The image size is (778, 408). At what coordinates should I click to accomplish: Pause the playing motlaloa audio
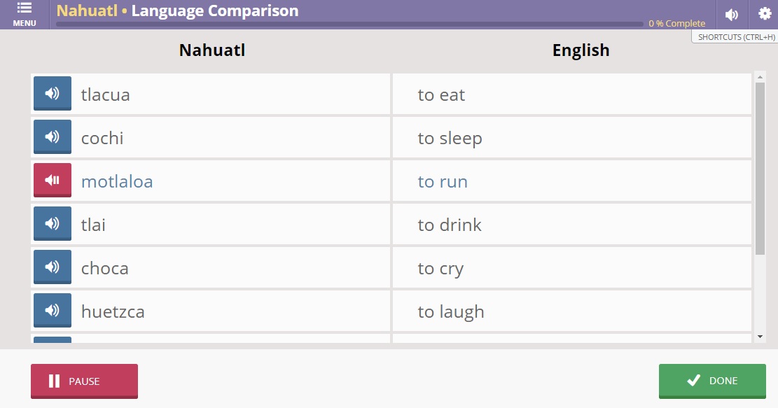pos(53,181)
